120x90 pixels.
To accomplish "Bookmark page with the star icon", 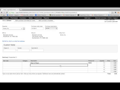I will [x=109, y=12].
